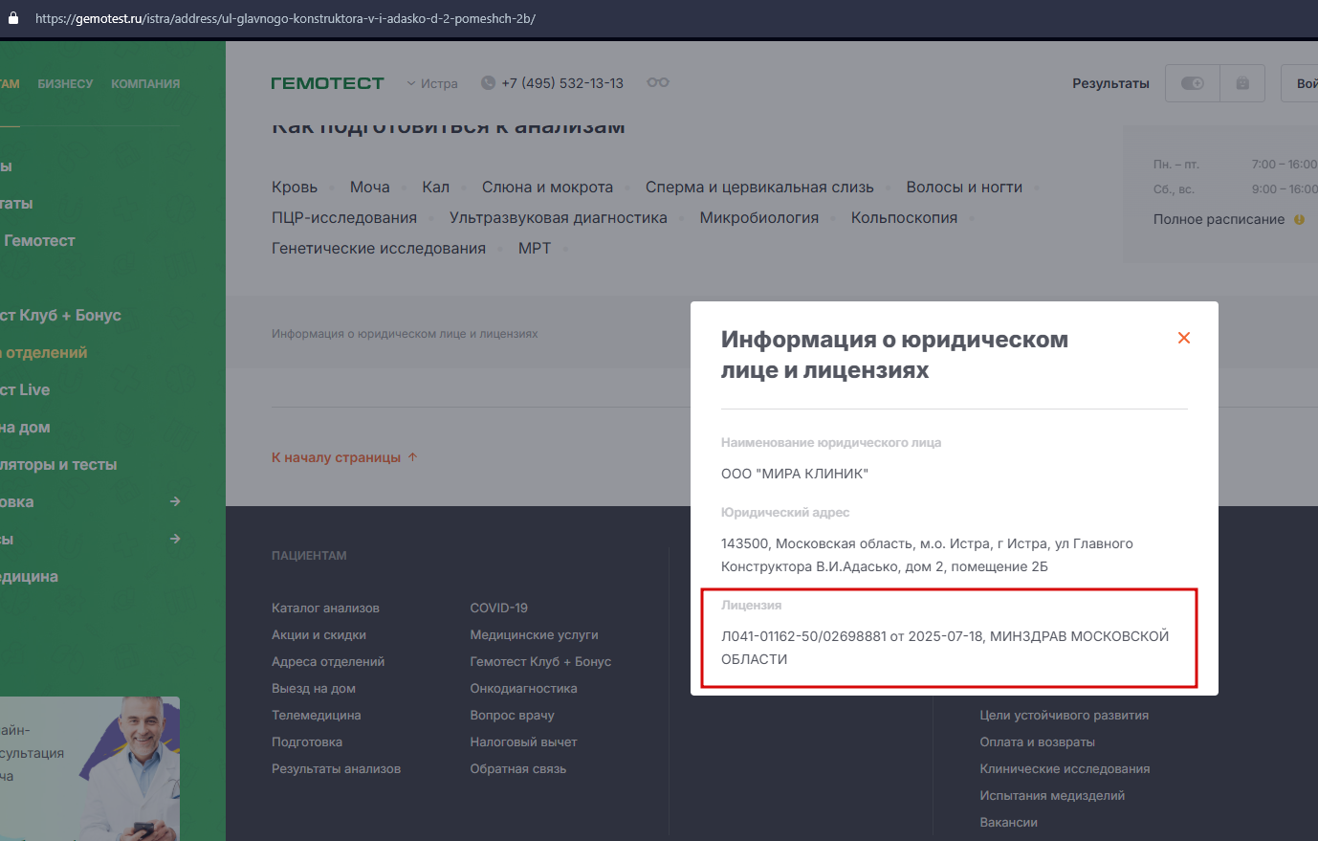Open sidebar item ending with отделений

point(44,352)
